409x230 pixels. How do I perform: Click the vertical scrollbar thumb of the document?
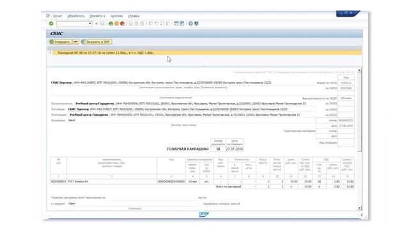click(359, 112)
